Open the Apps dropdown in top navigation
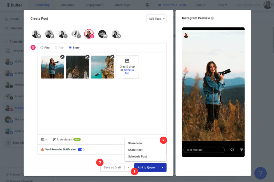 201,5
